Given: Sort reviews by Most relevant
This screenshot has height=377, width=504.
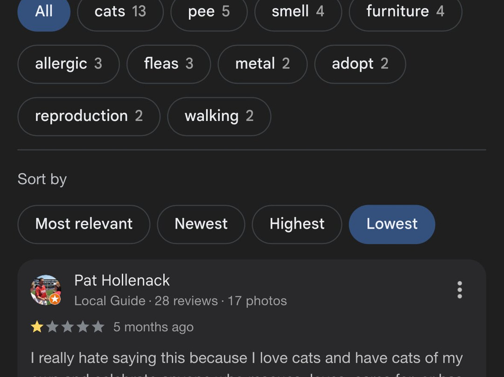Looking at the screenshot, I should [x=84, y=224].
